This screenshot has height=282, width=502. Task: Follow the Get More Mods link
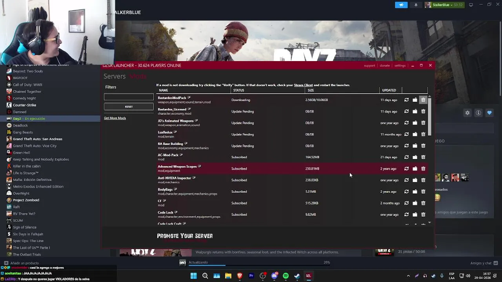point(115,118)
